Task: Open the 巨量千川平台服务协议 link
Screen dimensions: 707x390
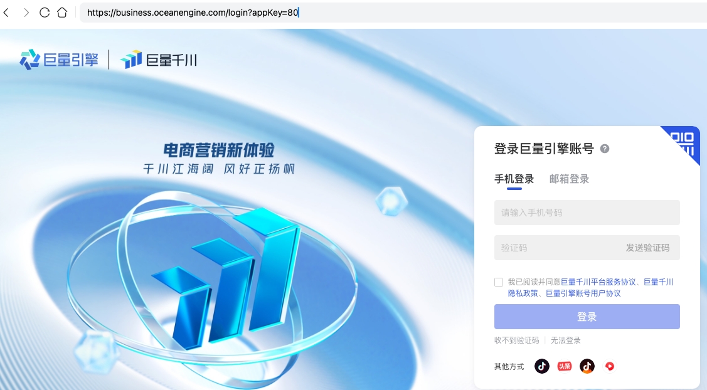Action: (x=598, y=282)
